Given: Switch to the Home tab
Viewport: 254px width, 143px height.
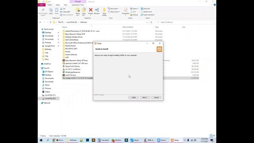Looking at the screenshot, I should 50,5.
